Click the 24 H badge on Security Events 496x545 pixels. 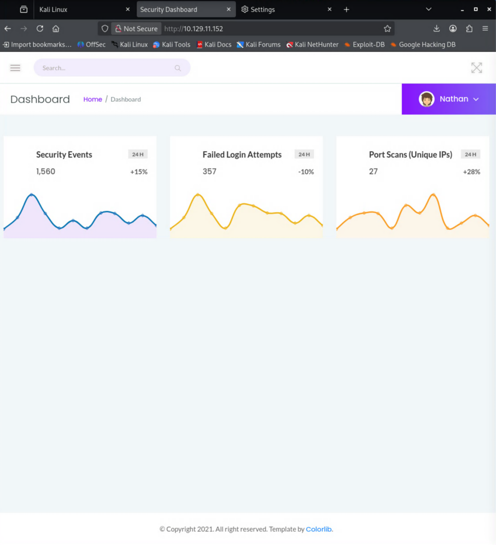(138, 154)
